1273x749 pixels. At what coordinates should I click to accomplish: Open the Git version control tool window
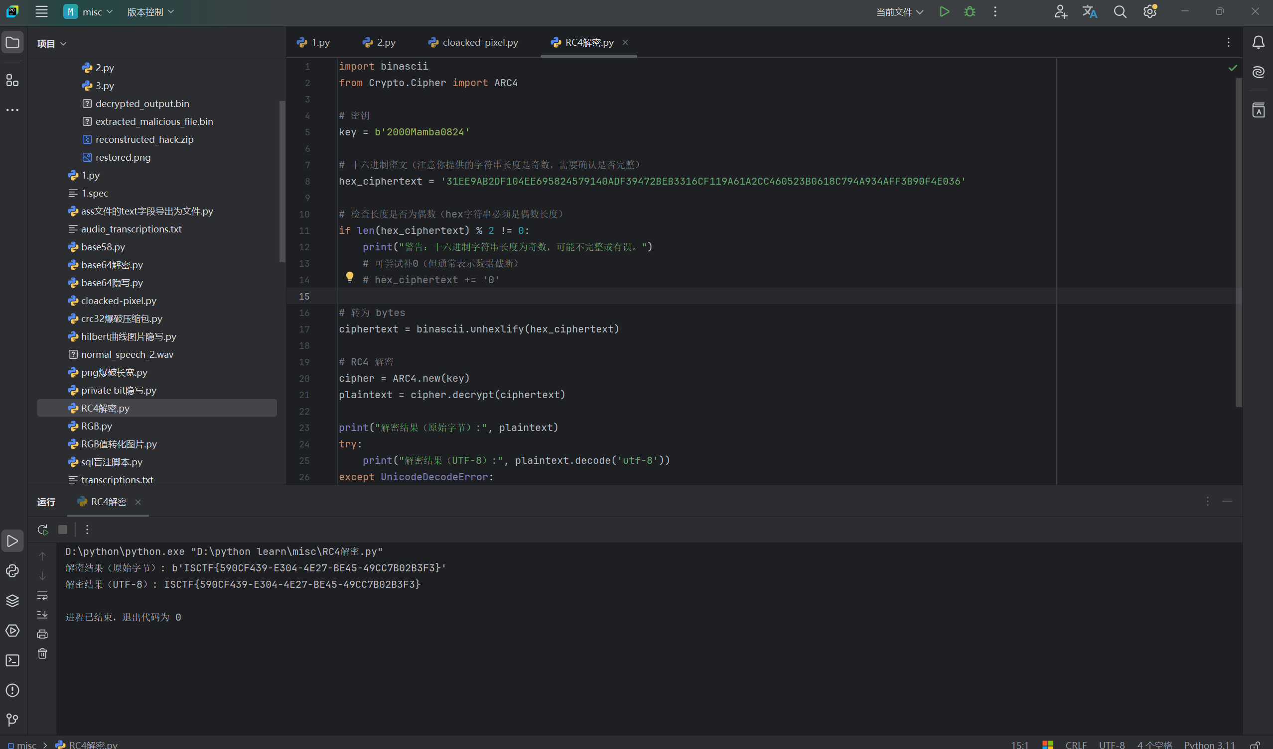12,719
